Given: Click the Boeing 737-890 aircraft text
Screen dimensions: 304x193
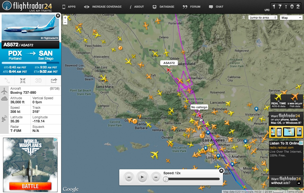Looking at the screenshot, I should coord(23,92).
